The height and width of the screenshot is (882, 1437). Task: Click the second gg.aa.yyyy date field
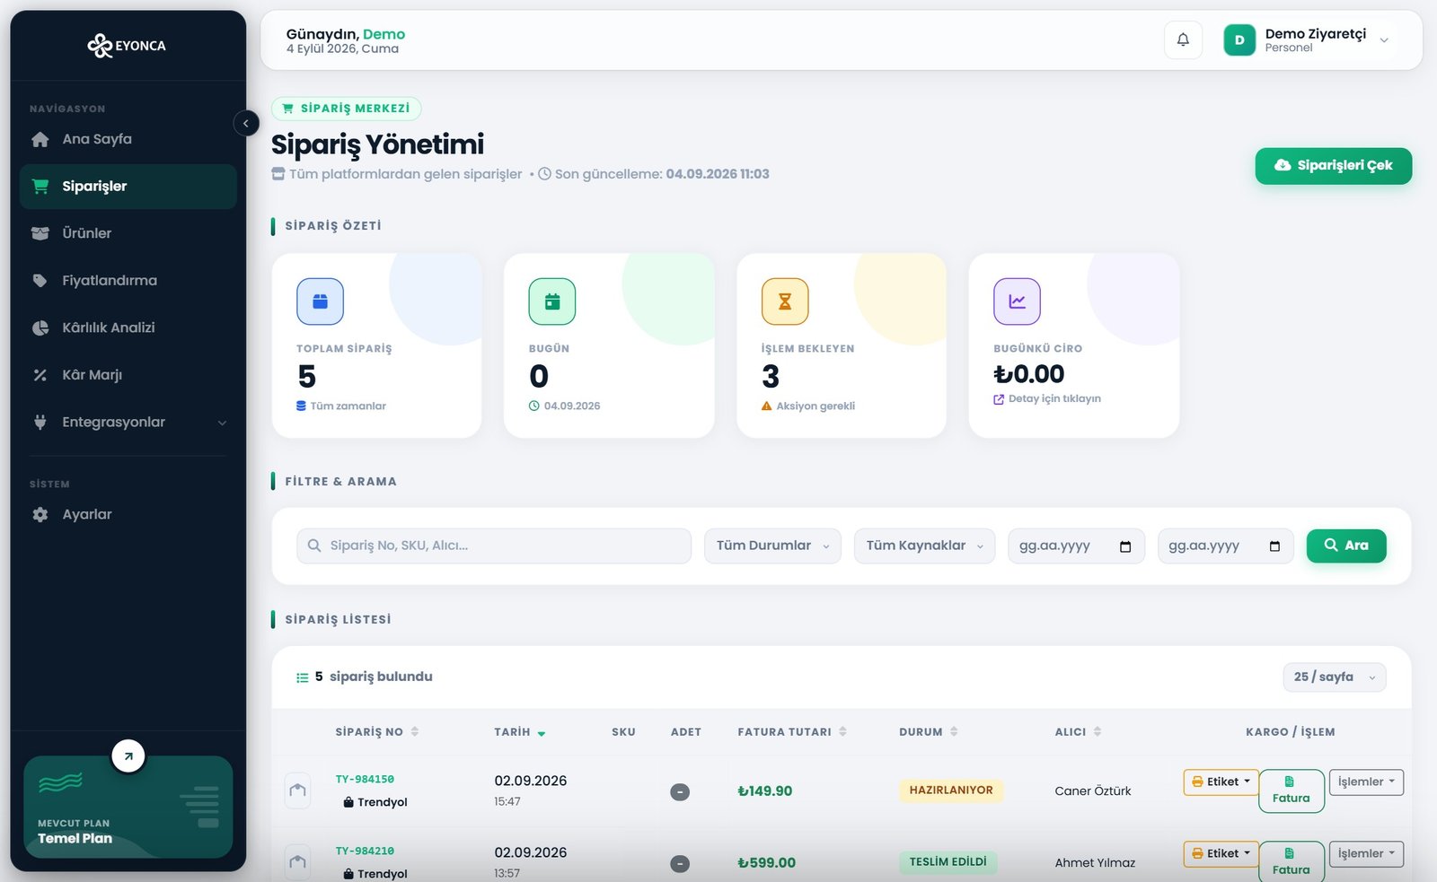pyautogui.click(x=1225, y=546)
